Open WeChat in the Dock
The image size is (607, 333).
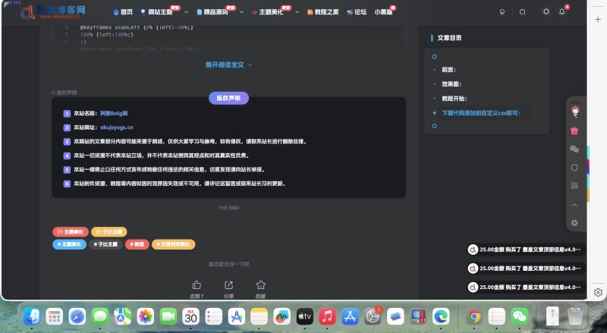[520, 316]
